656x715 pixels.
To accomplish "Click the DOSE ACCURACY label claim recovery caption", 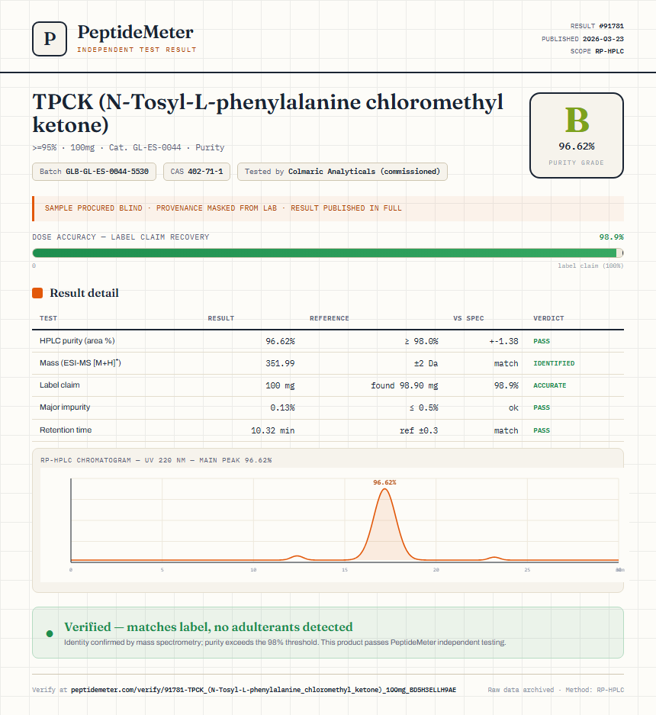I will pos(121,237).
